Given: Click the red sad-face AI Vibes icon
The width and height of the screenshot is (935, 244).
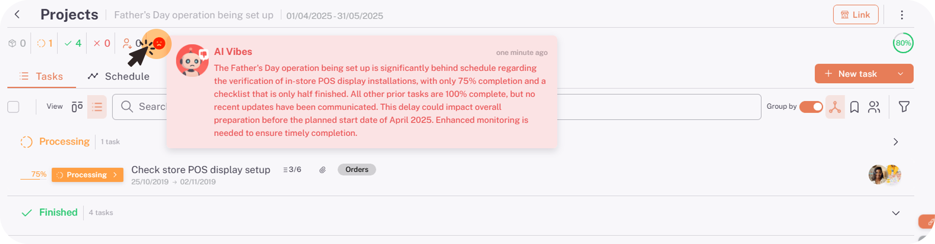Looking at the screenshot, I should point(159,43).
